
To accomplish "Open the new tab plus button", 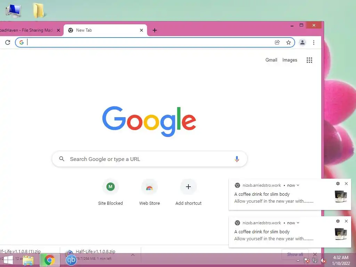I will pos(155,30).
